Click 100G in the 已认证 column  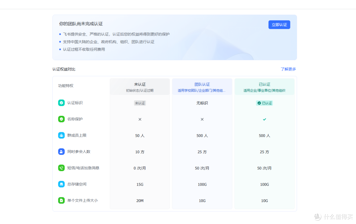pos(264,185)
